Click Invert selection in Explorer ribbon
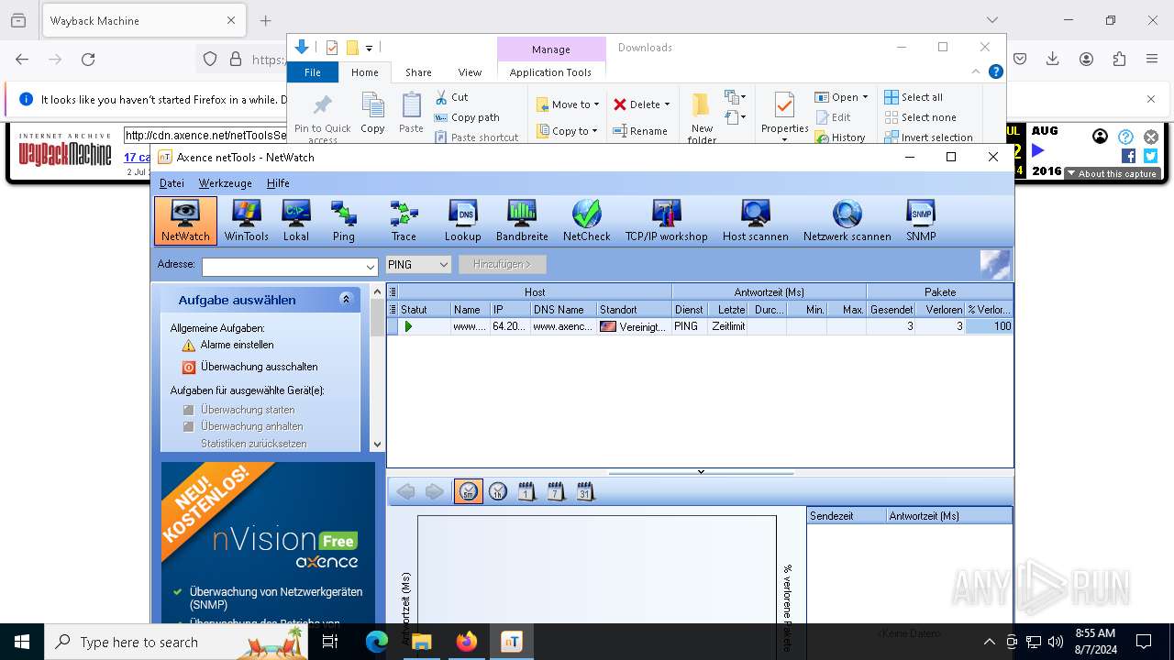 [x=928, y=137]
